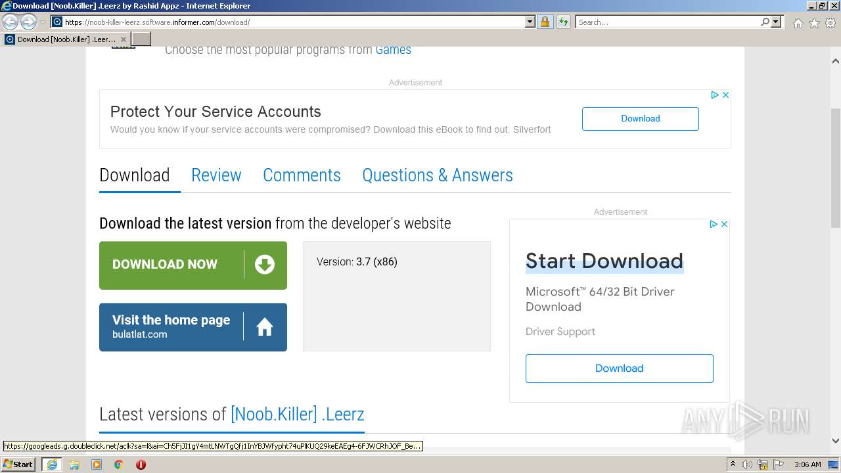
Task: Click the download arrow circle icon
Action: 265,265
